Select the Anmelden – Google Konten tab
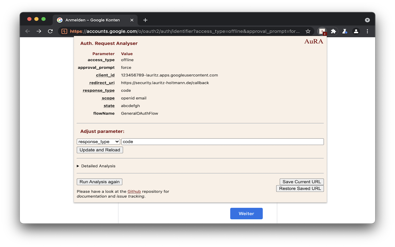 click(95, 20)
